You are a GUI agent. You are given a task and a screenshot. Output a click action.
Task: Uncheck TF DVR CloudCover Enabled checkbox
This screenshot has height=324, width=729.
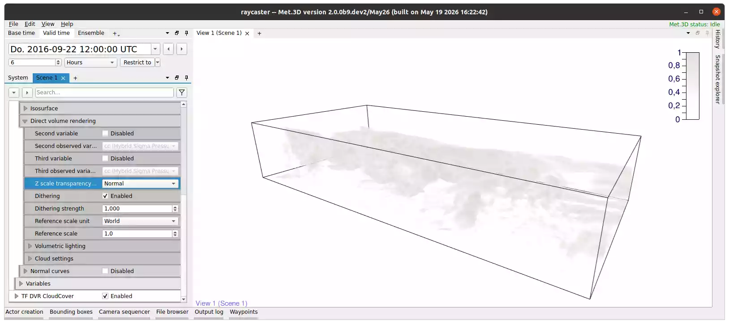[x=105, y=296]
